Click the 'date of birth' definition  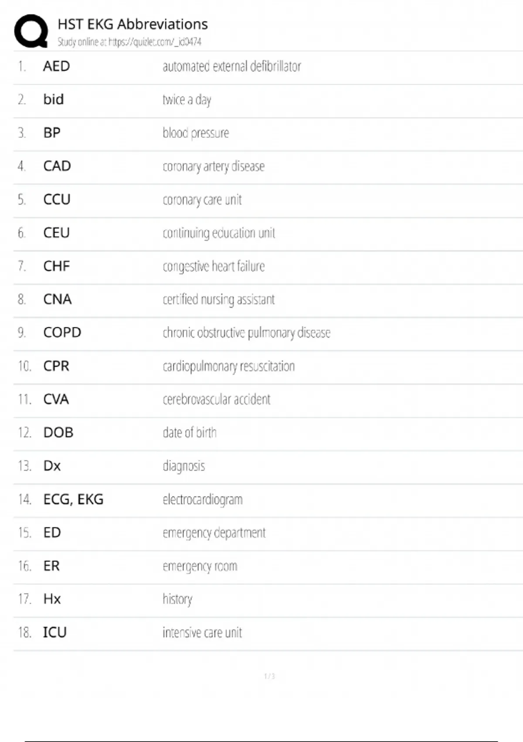[189, 433]
